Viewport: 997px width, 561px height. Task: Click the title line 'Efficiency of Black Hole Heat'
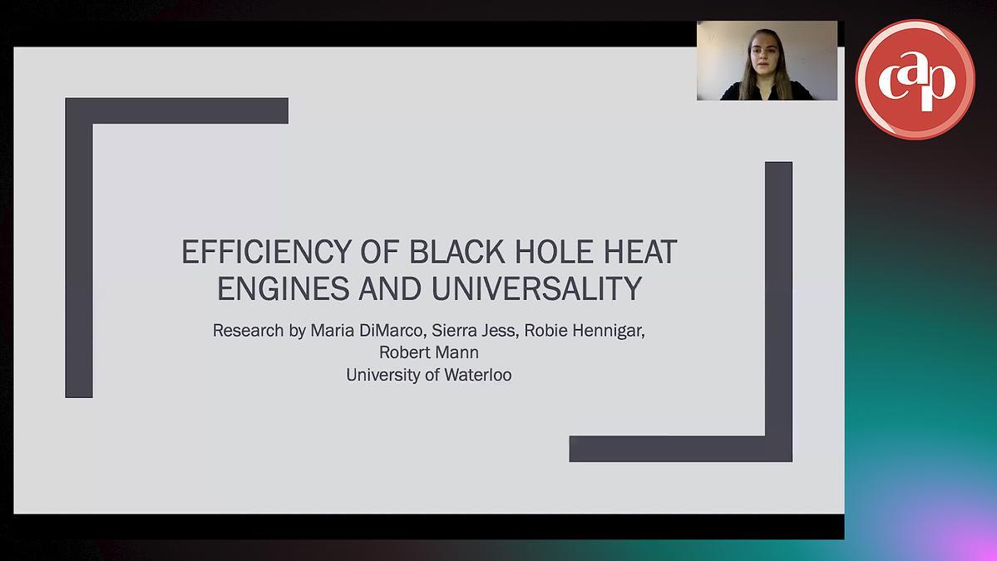pos(429,253)
